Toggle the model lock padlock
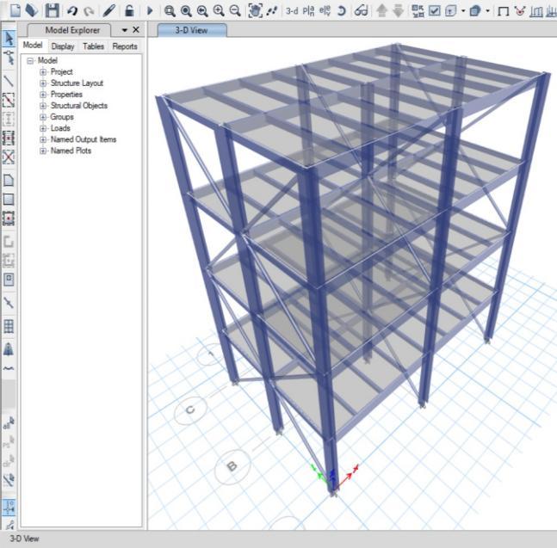 tap(130, 10)
